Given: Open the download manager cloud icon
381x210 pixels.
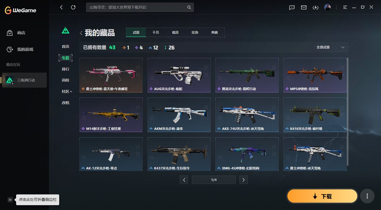Looking at the screenshot, I should [315, 7].
